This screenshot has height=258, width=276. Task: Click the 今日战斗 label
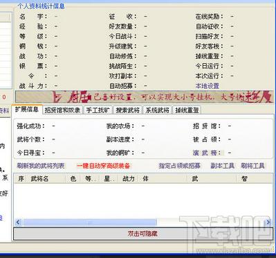[x=122, y=36]
